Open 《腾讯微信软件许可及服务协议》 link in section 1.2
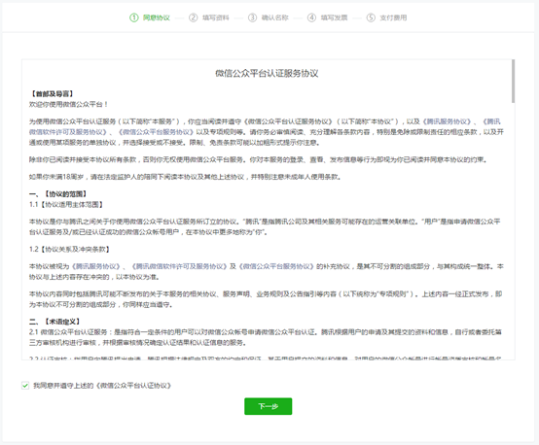Screen dimensions: 539x445 pyautogui.click(x=179, y=266)
